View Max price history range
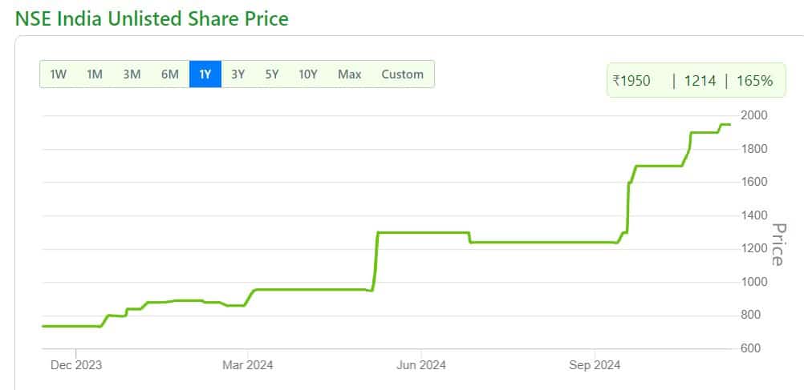804x390 pixels. [349, 74]
